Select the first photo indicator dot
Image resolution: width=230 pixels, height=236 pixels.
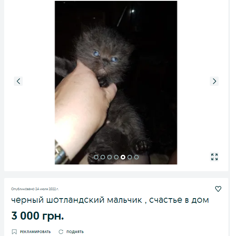pyautogui.click(x=96, y=157)
